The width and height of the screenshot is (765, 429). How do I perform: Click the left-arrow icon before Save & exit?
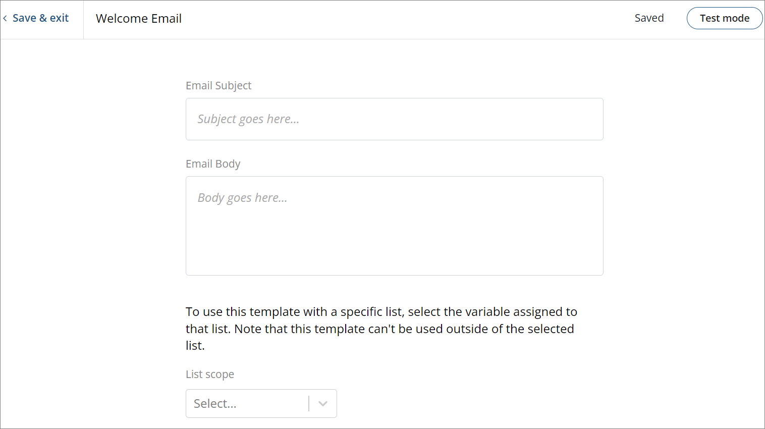5,18
